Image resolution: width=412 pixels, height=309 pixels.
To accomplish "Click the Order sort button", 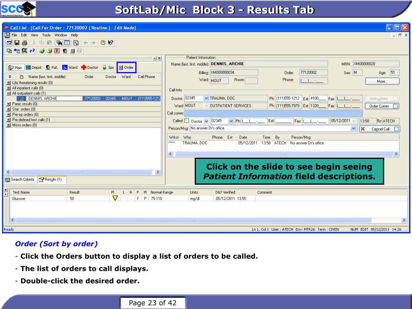I will pos(126,68).
